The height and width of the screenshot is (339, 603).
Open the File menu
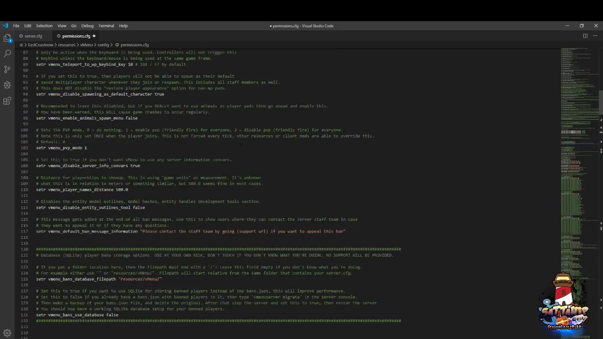(x=16, y=26)
